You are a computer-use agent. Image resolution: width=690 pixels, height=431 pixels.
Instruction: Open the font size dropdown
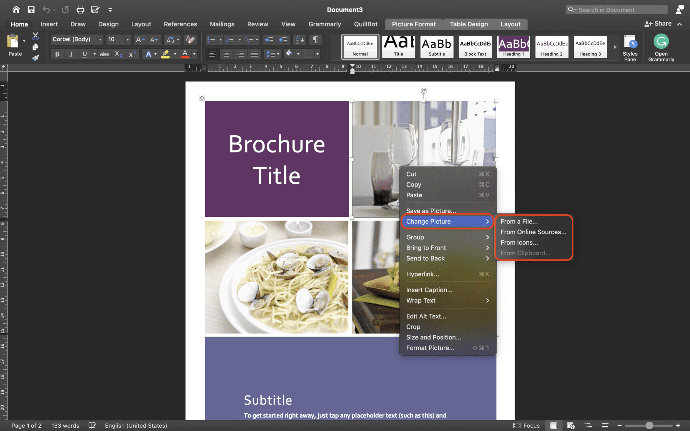pos(127,39)
